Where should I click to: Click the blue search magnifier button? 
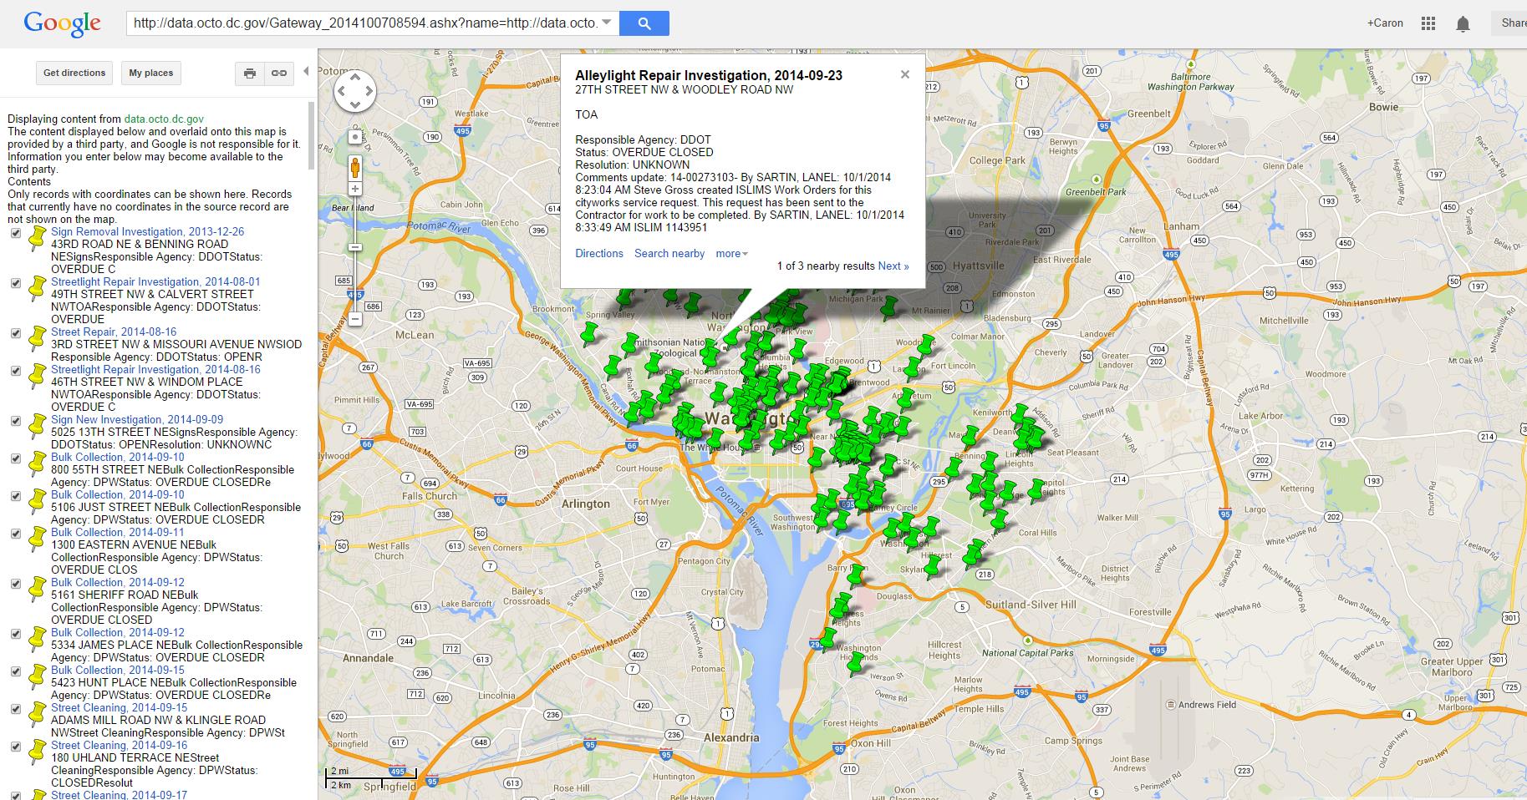coord(644,23)
